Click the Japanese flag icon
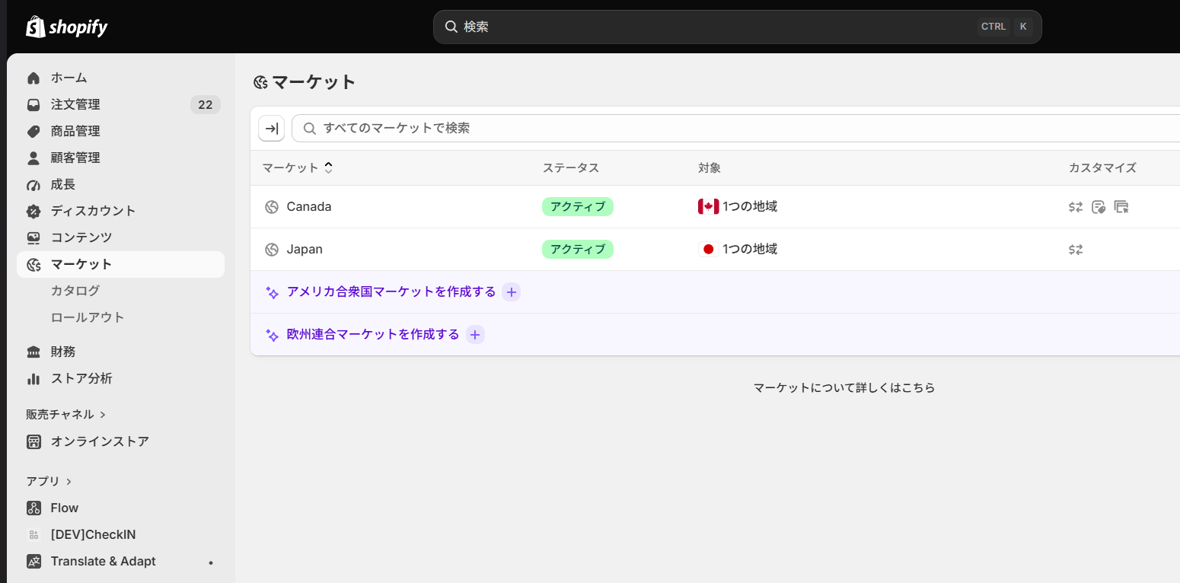Image resolution: width=1180 pixels, height=583 pixels. [709, 249]
